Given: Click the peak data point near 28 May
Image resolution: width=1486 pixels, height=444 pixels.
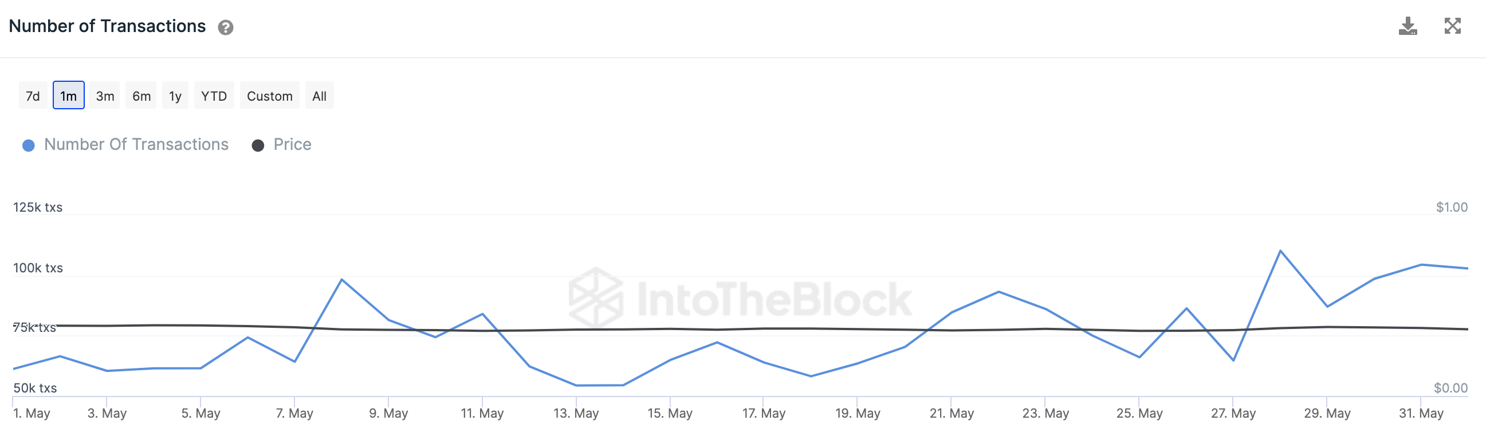Looking at the screenshot, I should (x=1280, y=251).
